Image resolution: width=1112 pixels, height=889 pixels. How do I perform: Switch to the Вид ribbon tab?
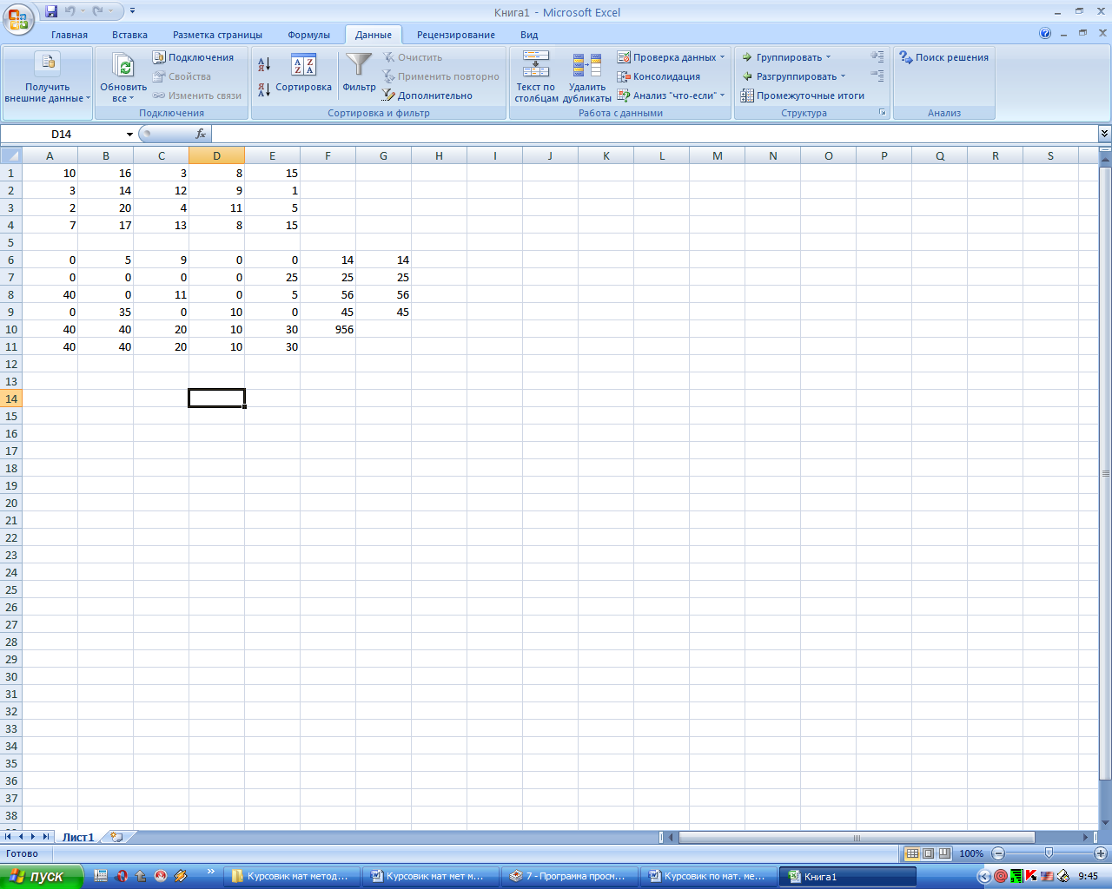point(529,35)
